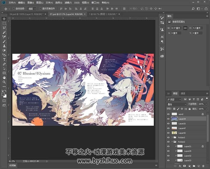210x169 pixels.
Task: Open the Timeline panel tab
Action: point(12,166)
